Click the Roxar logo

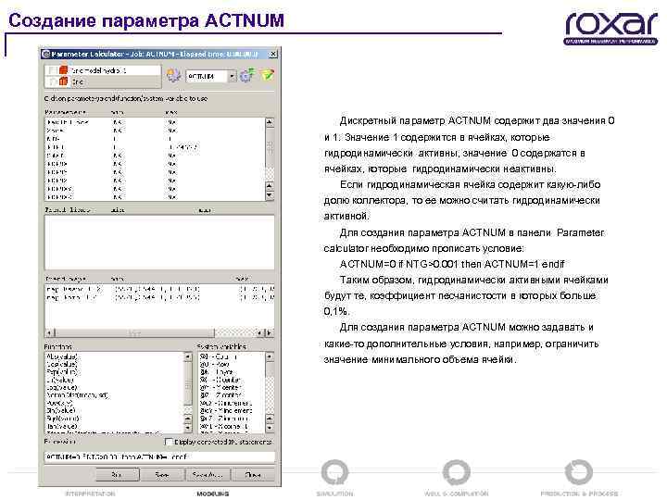tap(611, 28)
